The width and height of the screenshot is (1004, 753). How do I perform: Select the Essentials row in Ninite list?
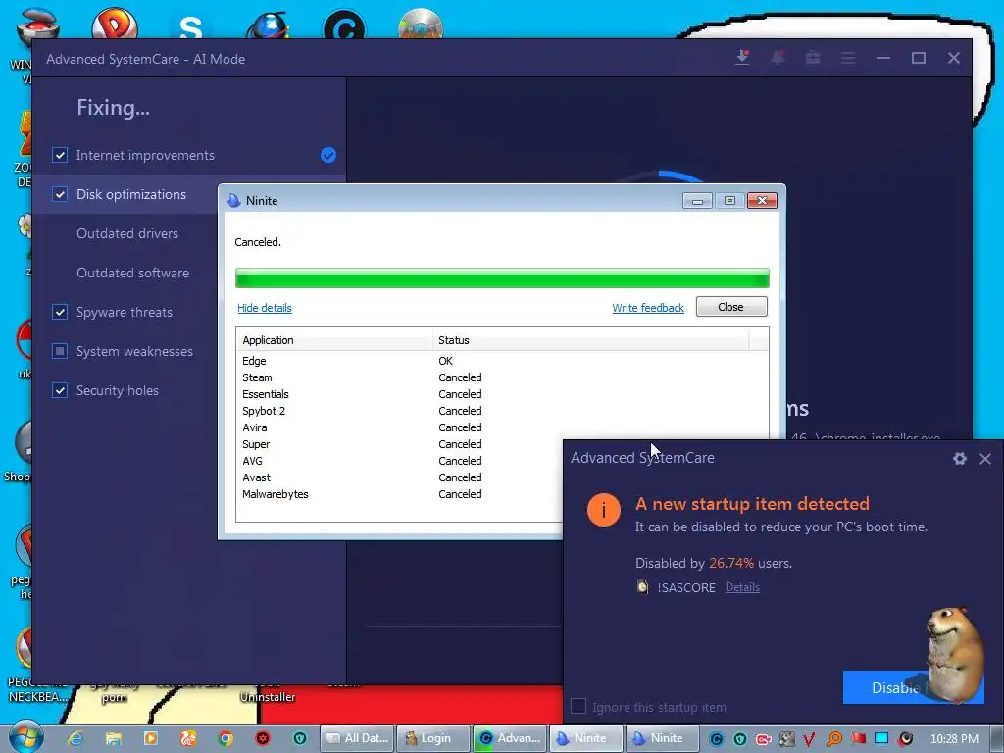(x=502, y=394)
